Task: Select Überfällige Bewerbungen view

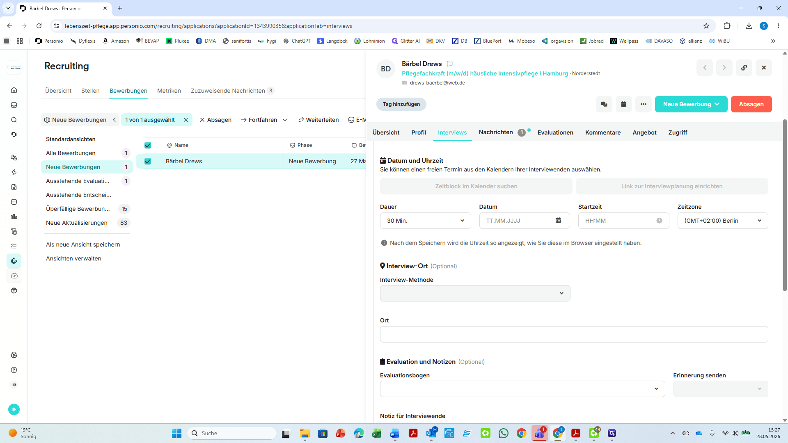Action: click(87, 209)
